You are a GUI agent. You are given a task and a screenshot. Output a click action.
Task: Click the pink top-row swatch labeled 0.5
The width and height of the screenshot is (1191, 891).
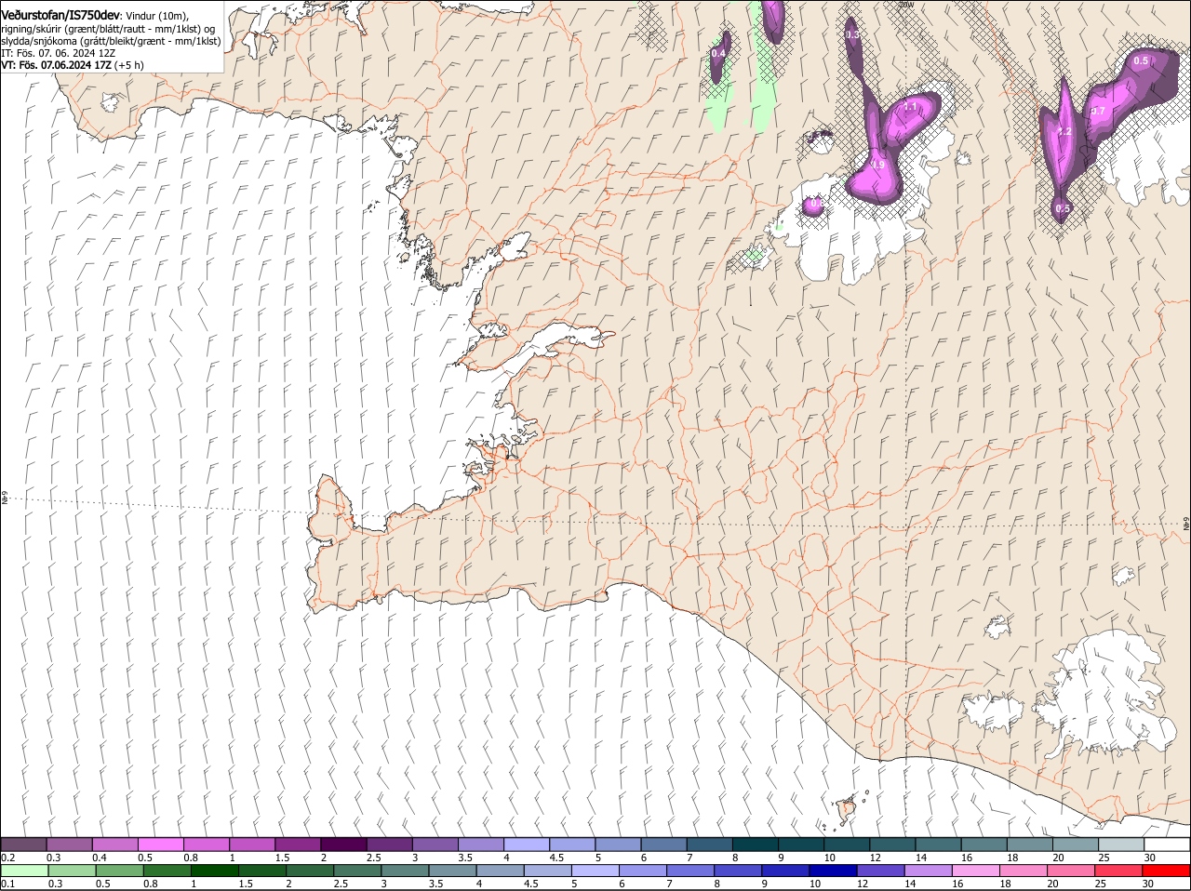coord(161,844)
